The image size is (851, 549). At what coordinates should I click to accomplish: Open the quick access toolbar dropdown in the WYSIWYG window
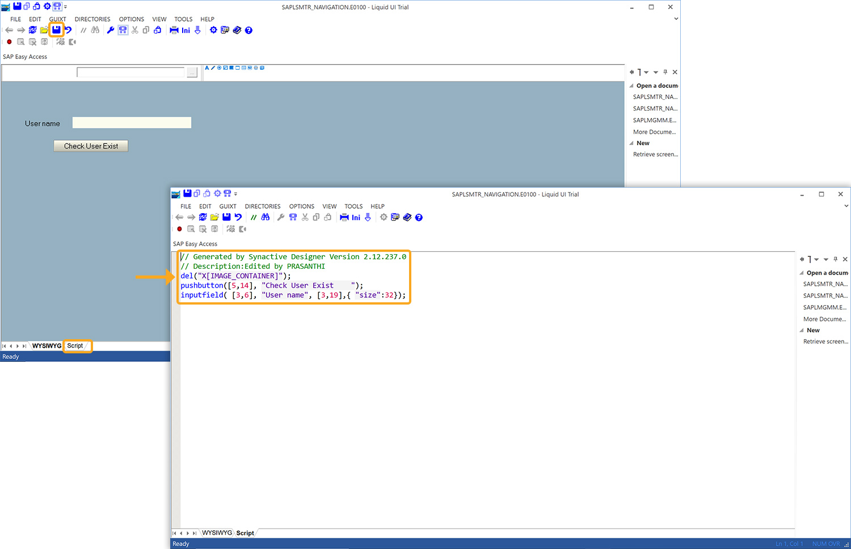tap(65, 7)
